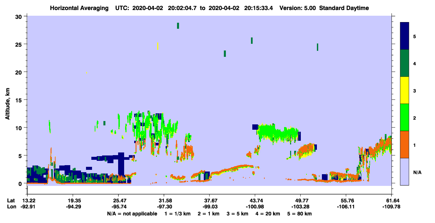Viewport: 435px width, 223px height.
Task: Click the orange level 1 color swatch
Action: coord(405,144)
